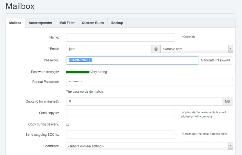Open the Mail Filter tab
The height and width of the screenshot is (155, 242).
[67, 23]
